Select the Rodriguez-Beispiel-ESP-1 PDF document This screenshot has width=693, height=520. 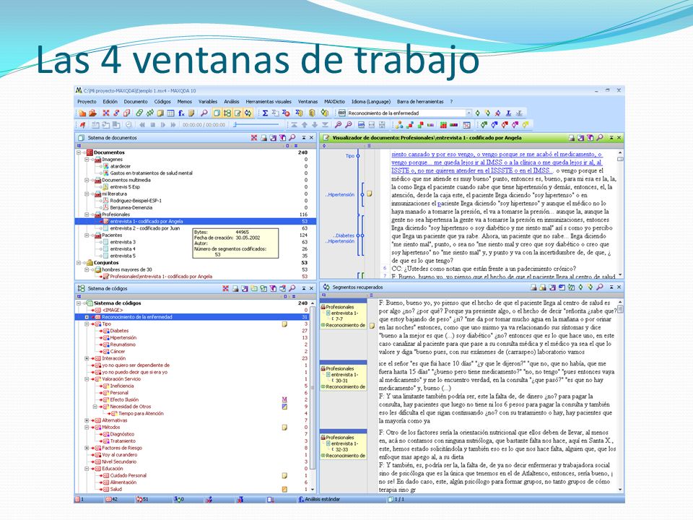(136, 201)
